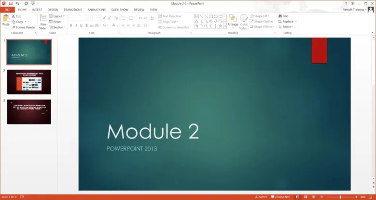Pick the Isosceles Triangle shape
The width and height of the screenshot is (376, 200).
[x=196, y=21]
